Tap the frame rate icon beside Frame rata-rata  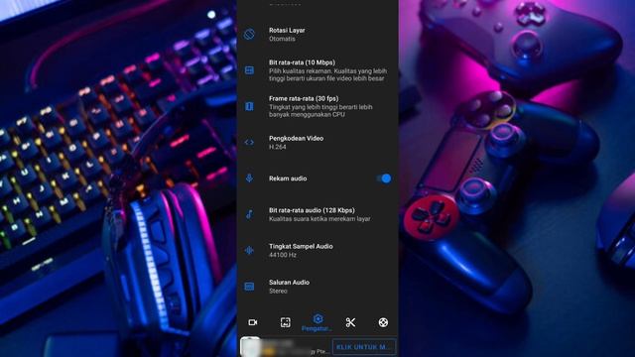click(249, 106)
